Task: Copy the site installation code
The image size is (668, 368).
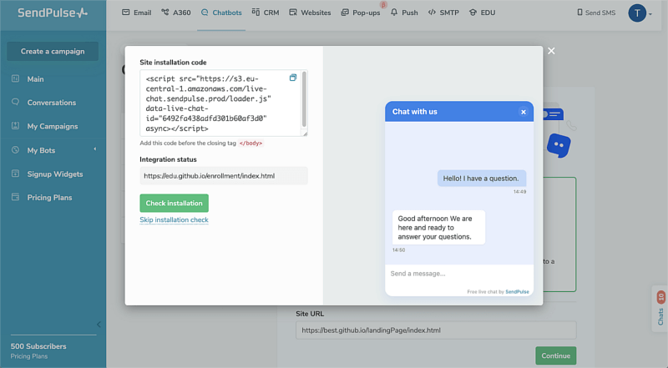Action: (x=293, y=78)
